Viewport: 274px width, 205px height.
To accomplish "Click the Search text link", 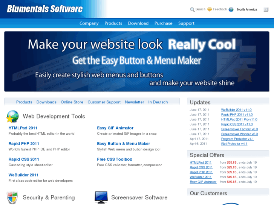I will tap(201, 9).
